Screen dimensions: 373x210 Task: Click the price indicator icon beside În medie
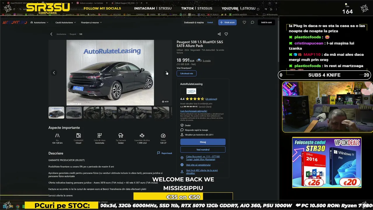(199, 60)
